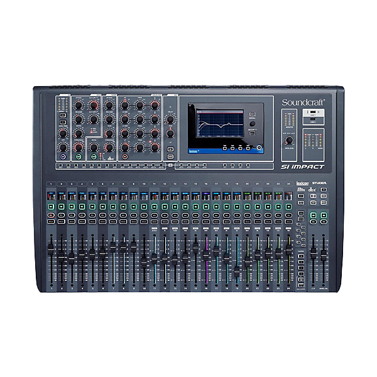Viewport: 377px width, 377px height.
Task: Select the Lo Mid Q knob
Action: click(x=155, y=133)
